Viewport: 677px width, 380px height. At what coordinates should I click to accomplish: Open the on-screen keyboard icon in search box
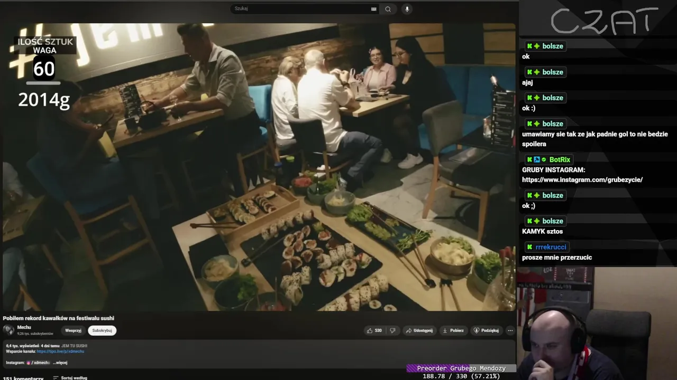pos(374,9)
